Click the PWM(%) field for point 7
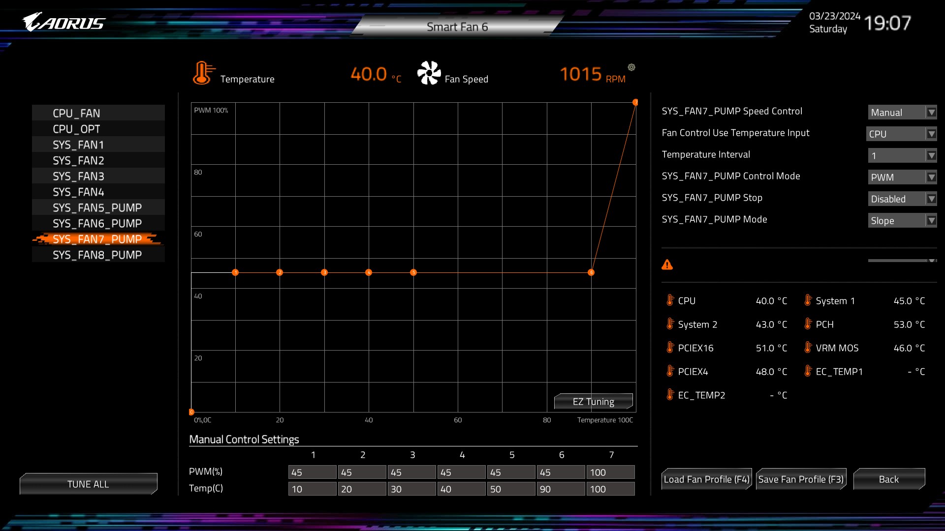The image size is (945, 531). (610, 472)
